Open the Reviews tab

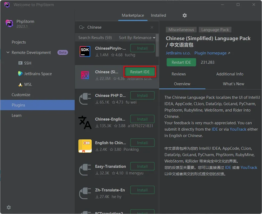179,74
